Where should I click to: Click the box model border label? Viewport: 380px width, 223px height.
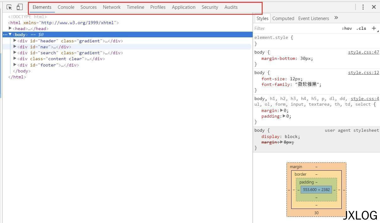tap(300, 174)
